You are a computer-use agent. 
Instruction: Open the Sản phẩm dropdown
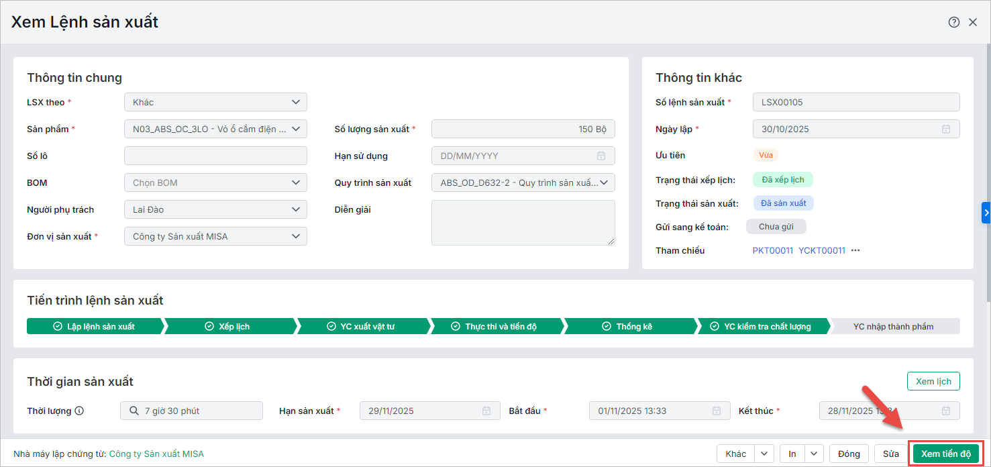point(215,129)
